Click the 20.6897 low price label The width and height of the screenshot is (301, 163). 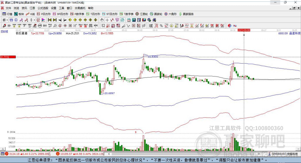pyautogui.click(x=109, y=93)
